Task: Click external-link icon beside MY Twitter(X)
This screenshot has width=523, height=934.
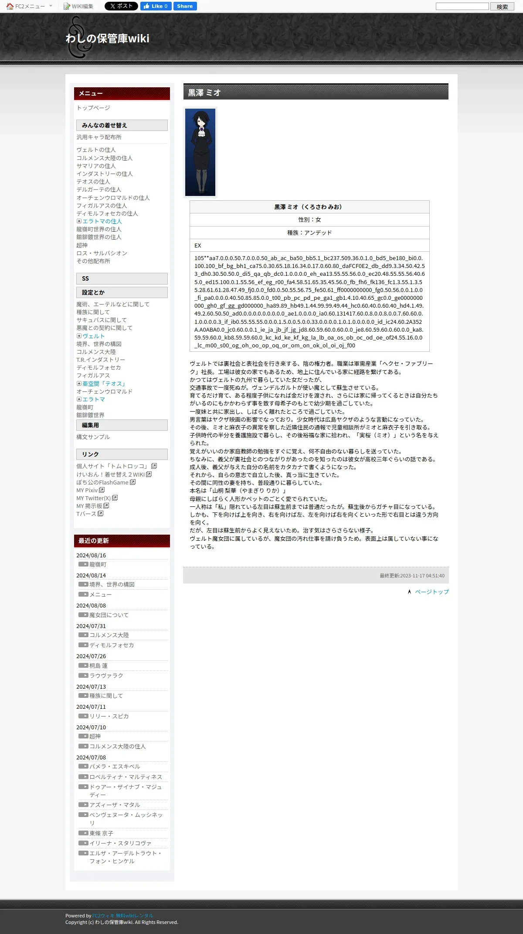Action: click(x=115, y=498)
